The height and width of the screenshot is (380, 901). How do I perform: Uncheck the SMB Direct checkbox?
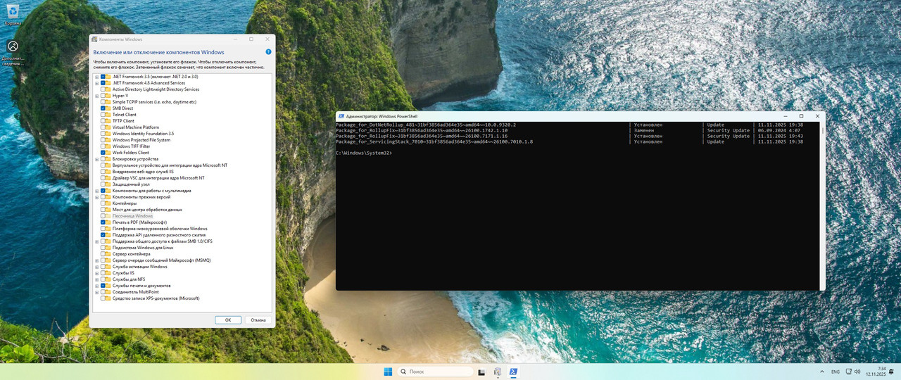pyautogui.click(x=103, y=108)
